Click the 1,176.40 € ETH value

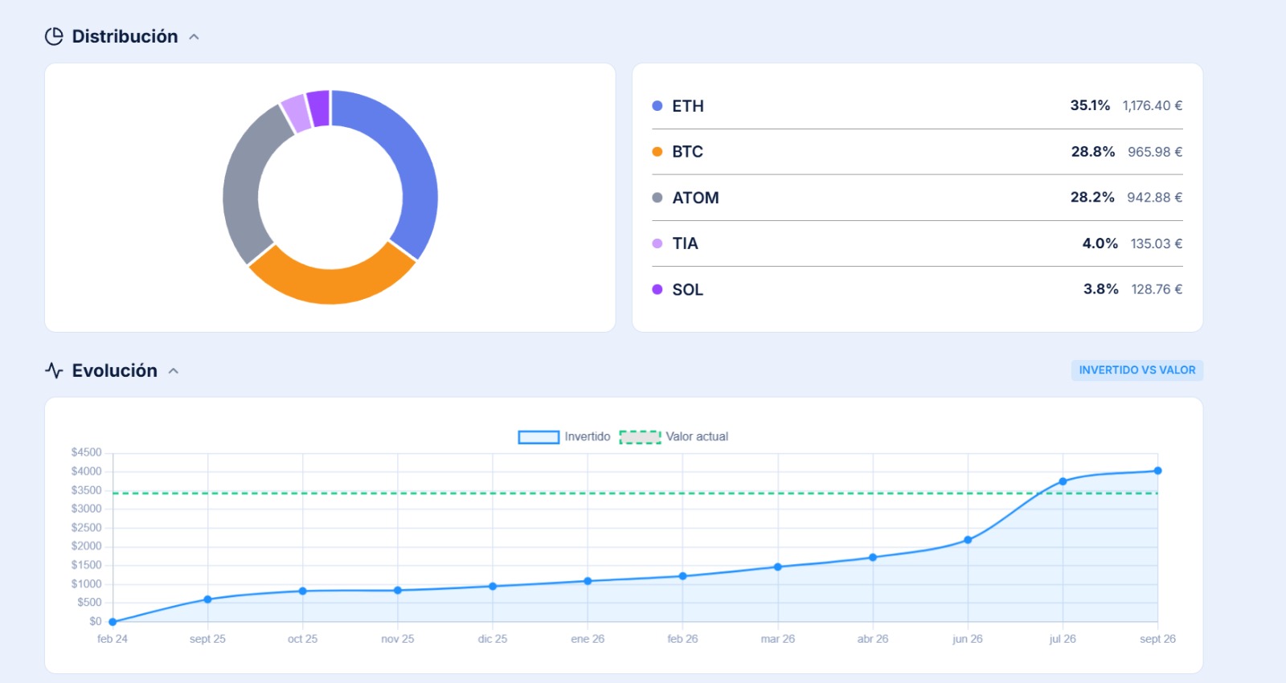[1153, 106]
